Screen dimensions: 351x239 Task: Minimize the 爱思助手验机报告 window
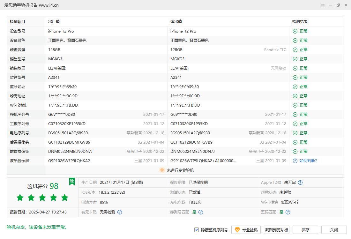point(330,5)
